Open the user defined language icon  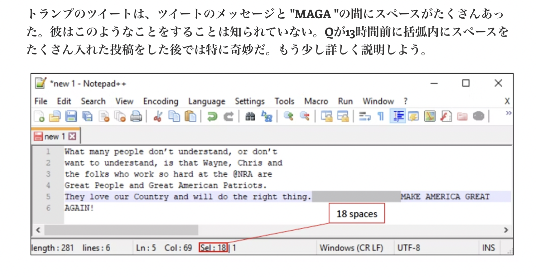(x=413, y=116)
